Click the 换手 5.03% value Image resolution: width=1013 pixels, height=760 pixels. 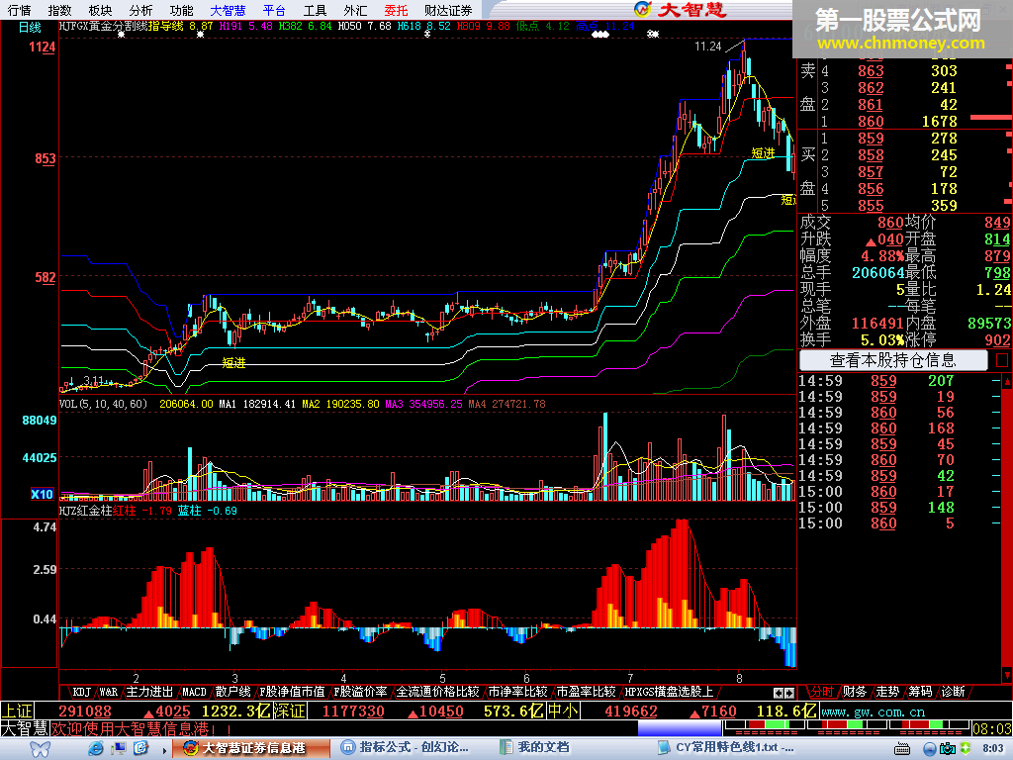pos(882,340)
